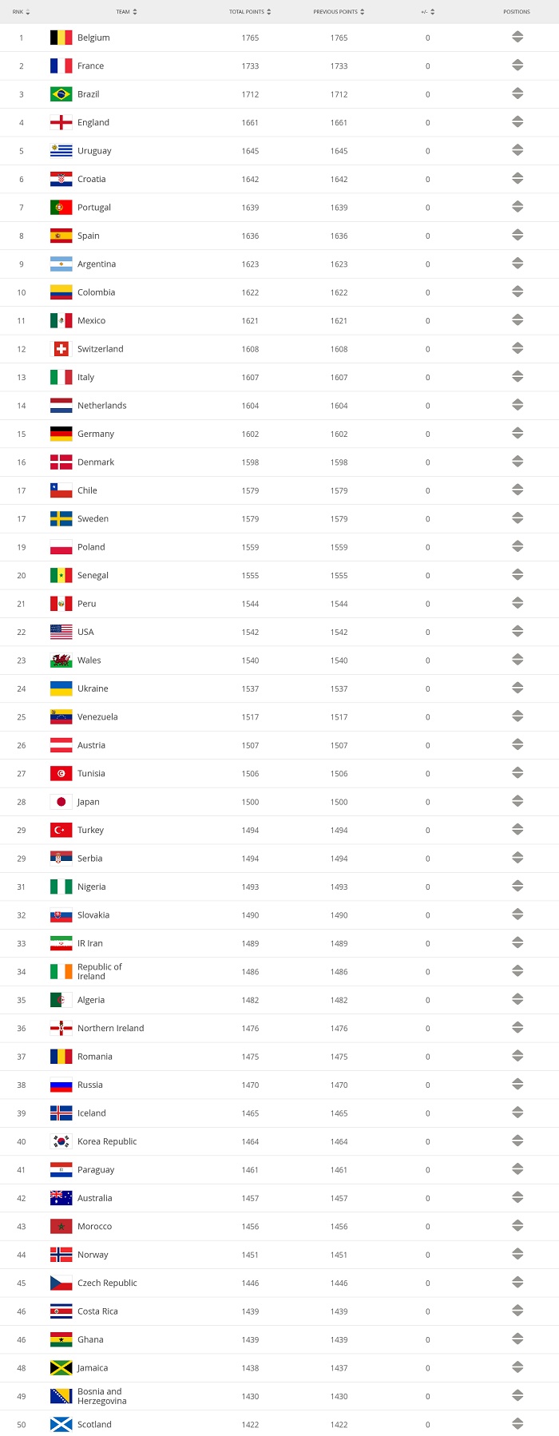Click the Belgium flag icon
Viewport: 559px width, 1436px height.
pos(61,38)
